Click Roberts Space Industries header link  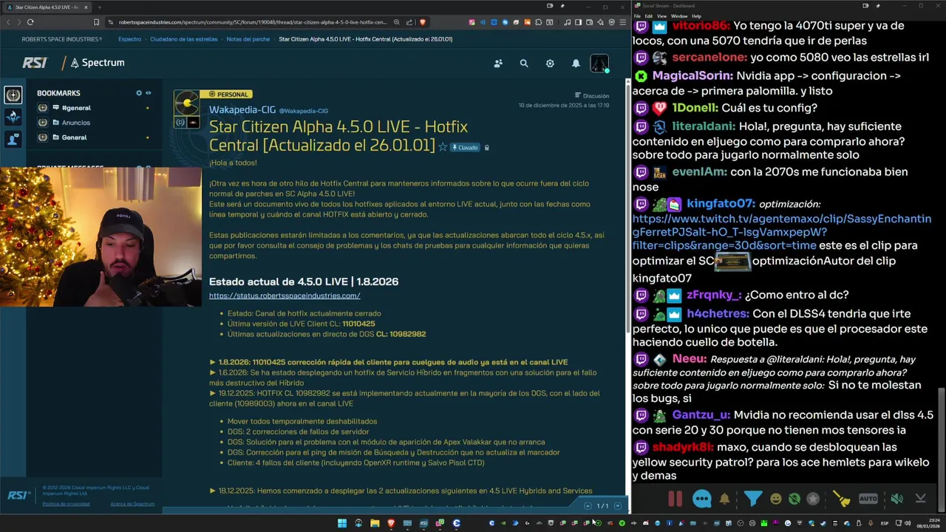point(62,39)
